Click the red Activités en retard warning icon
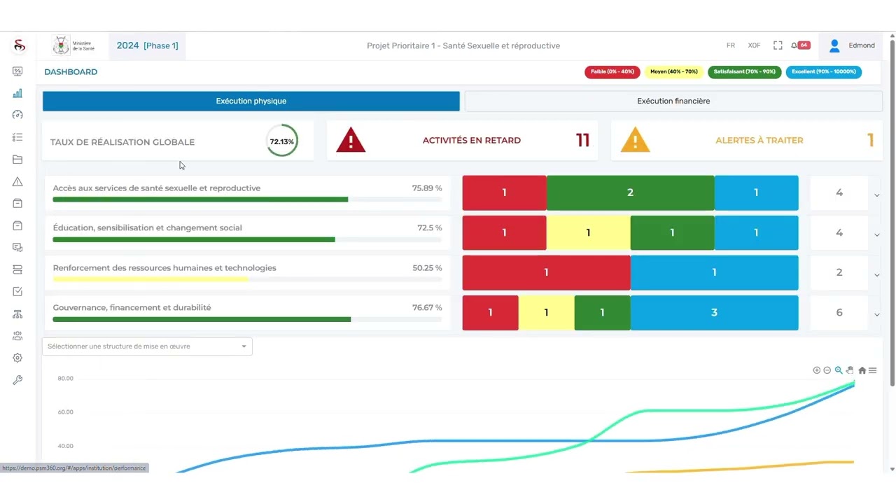Viewport: 896px width, 504px height. [x=351, y=140]
